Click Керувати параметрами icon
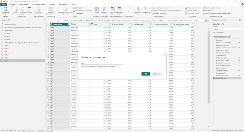The height and width of the screenshot is (132, 244). click(x=51, y=9)
